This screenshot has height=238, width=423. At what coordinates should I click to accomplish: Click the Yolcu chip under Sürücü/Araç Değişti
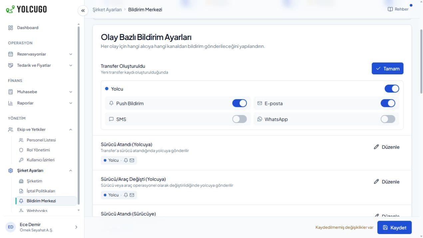(x=119, y=195)
